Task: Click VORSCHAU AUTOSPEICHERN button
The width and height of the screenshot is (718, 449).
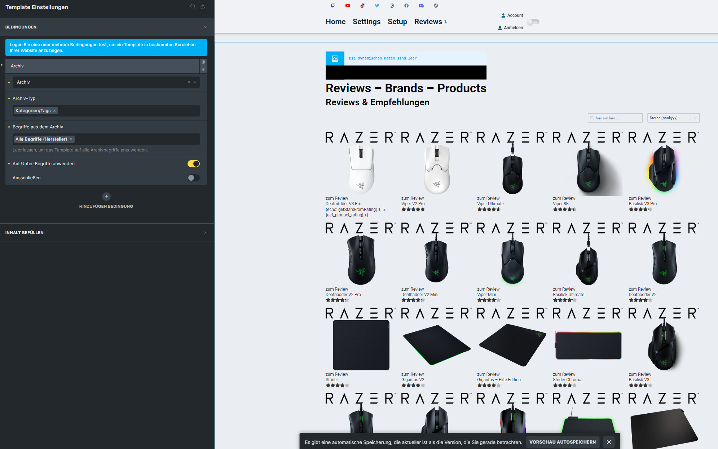Action: point(563,442)
